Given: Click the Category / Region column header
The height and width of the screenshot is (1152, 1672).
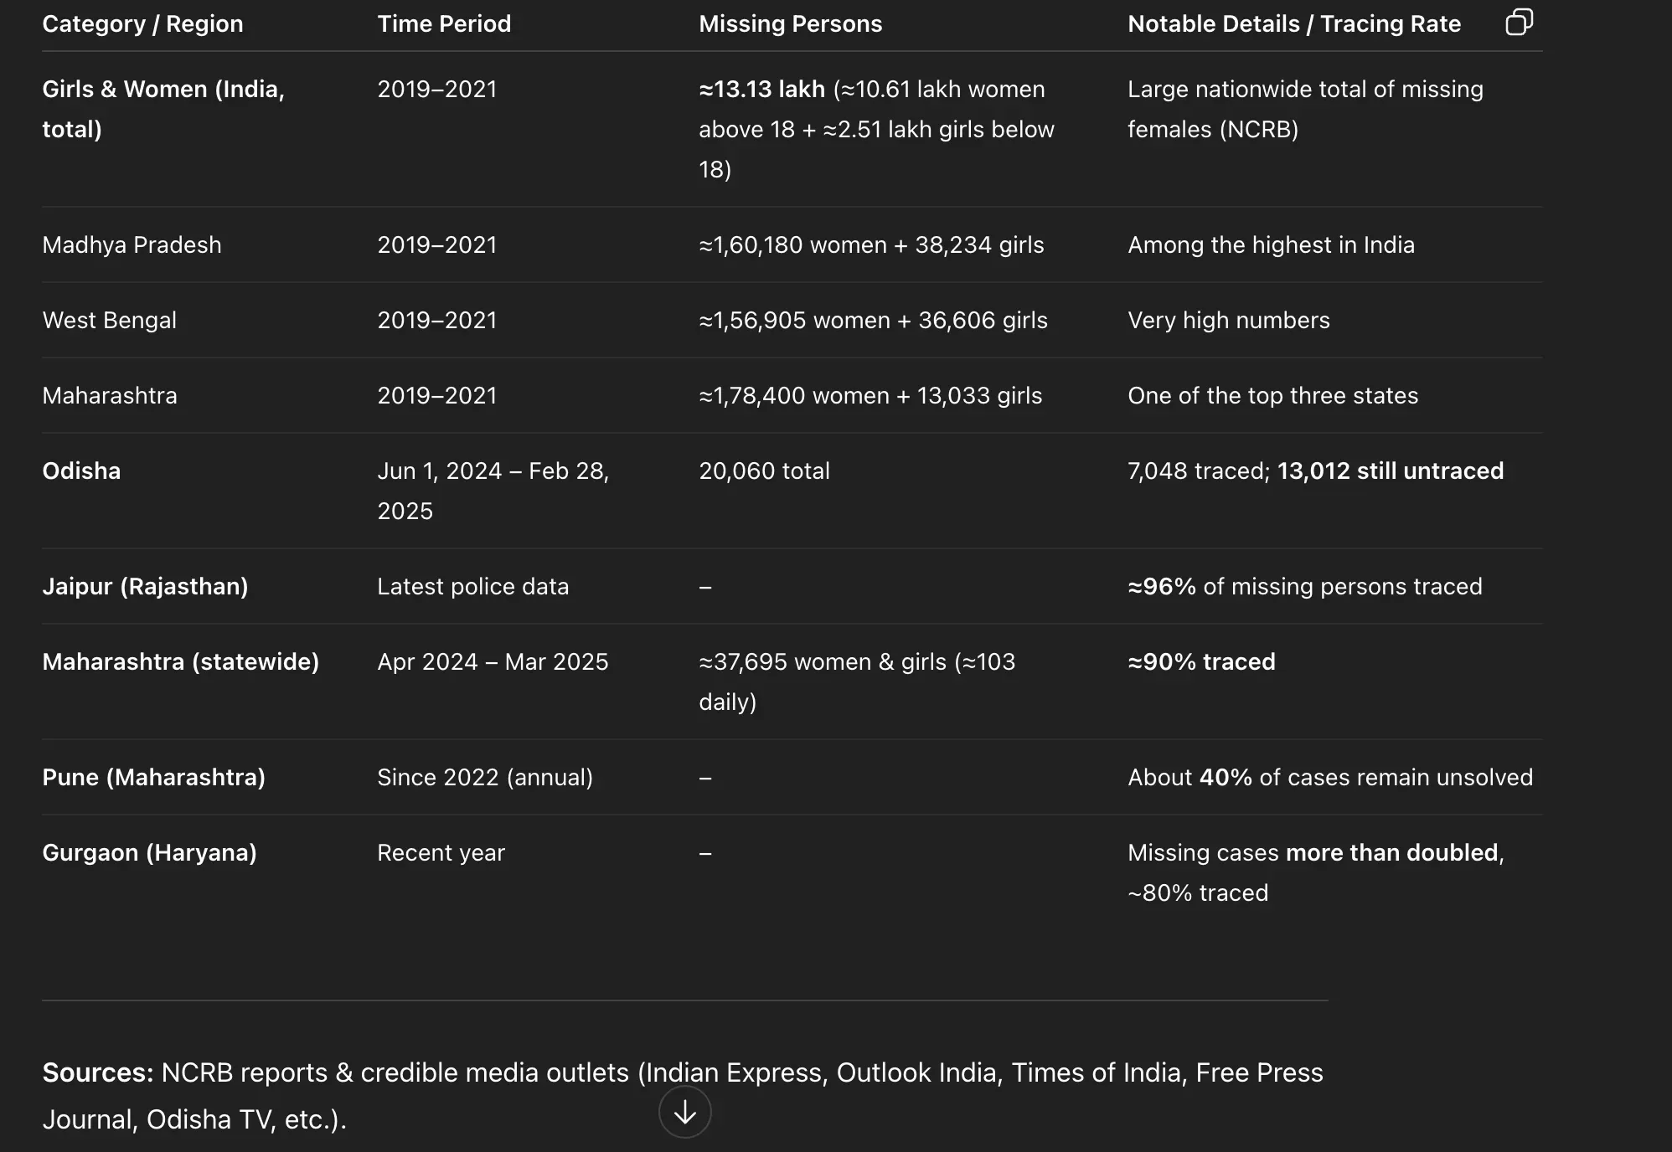Looking at the screenshot, I should 142,23.
